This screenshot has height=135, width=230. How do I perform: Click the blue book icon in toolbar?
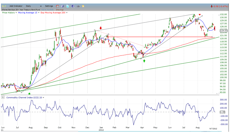[63, 6]
